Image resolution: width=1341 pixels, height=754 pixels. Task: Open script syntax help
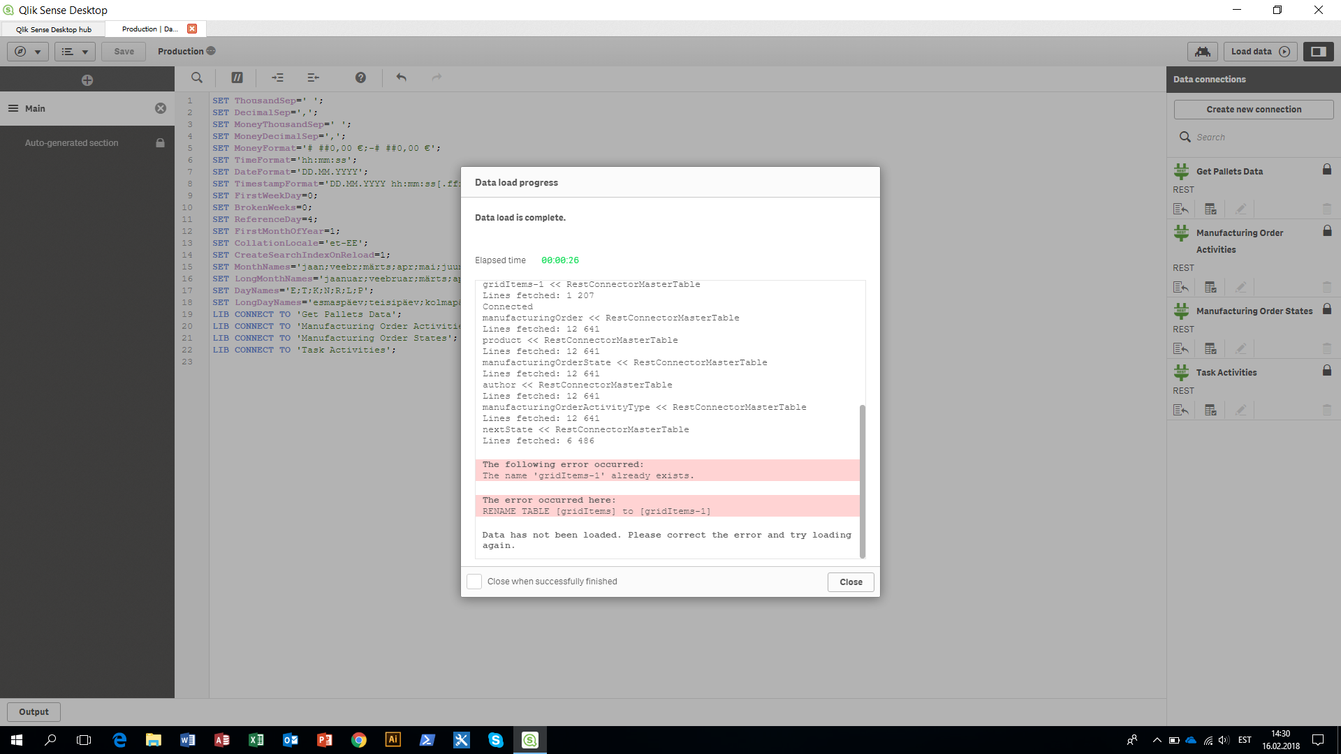(x=360, y=77)
